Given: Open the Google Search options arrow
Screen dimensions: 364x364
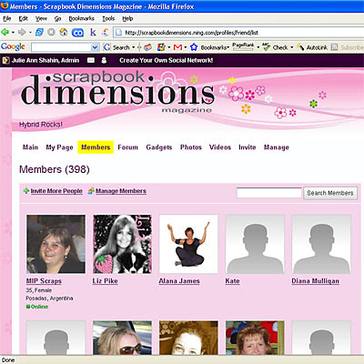Looking at the screenshot, I should 133,47.
